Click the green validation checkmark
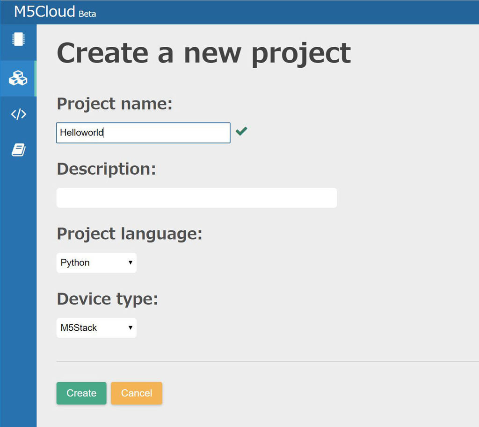 click(241, 132)
